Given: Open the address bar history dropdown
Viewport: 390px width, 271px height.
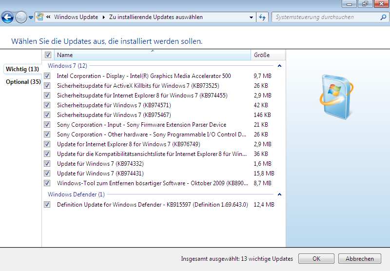Looking at the screenshot, I should click(x=251, y=17).
